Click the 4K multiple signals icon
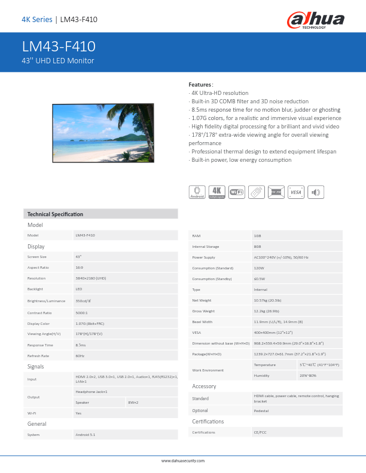Viewport: 366px width, 473px height. tap(216, 192)
